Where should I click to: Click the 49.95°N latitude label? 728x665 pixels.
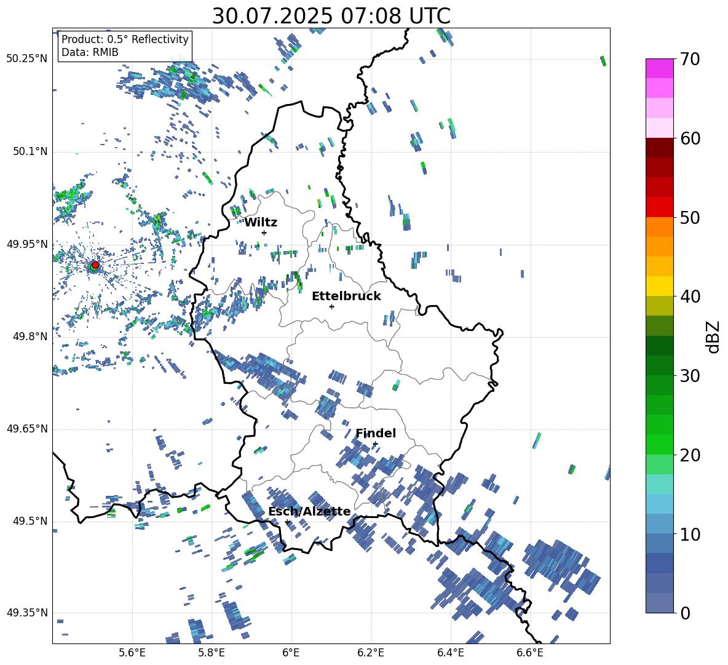[x=26, y=245]
